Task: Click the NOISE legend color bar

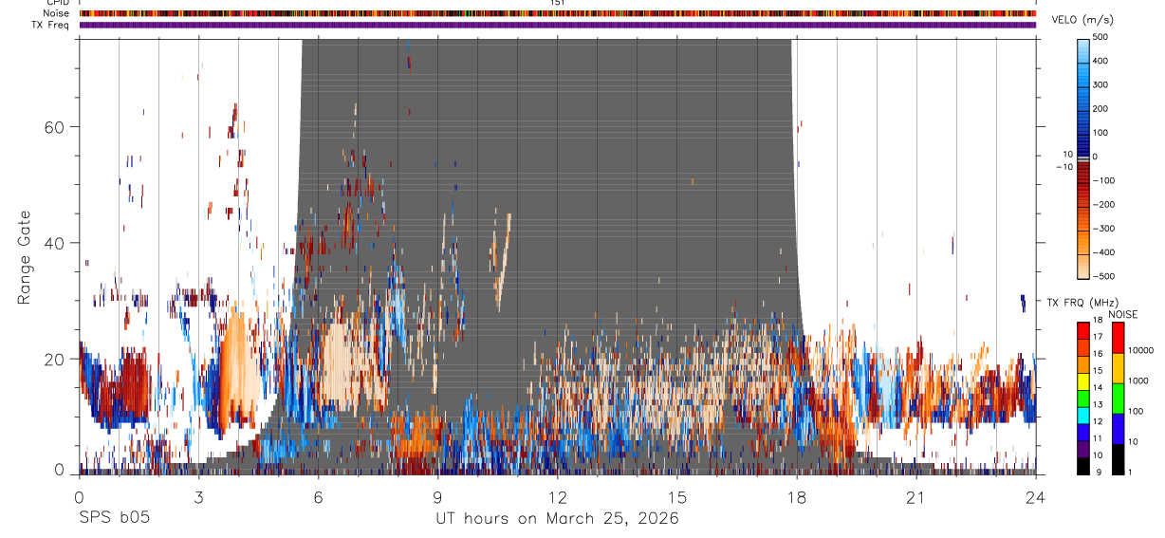Action: click(1118, 399)
